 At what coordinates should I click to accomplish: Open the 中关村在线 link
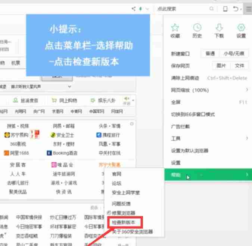(x=110, y=153)
